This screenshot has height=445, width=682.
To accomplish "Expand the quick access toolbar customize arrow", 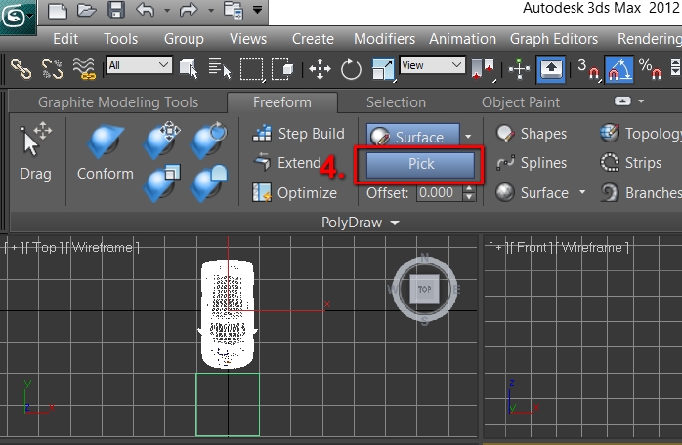I will 258,10.
